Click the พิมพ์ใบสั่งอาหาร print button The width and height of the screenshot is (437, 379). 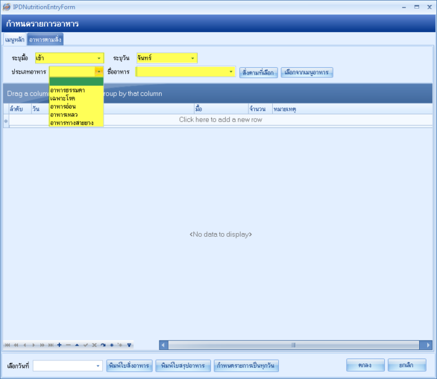129,365
